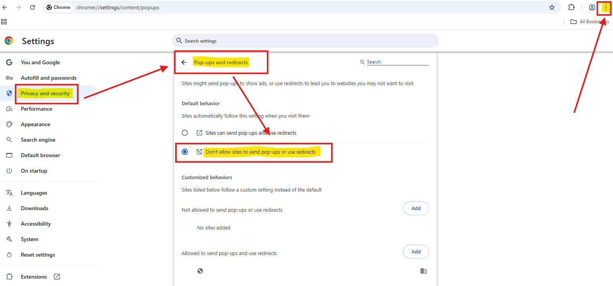Open the Search engine settings section

(38, 140)
